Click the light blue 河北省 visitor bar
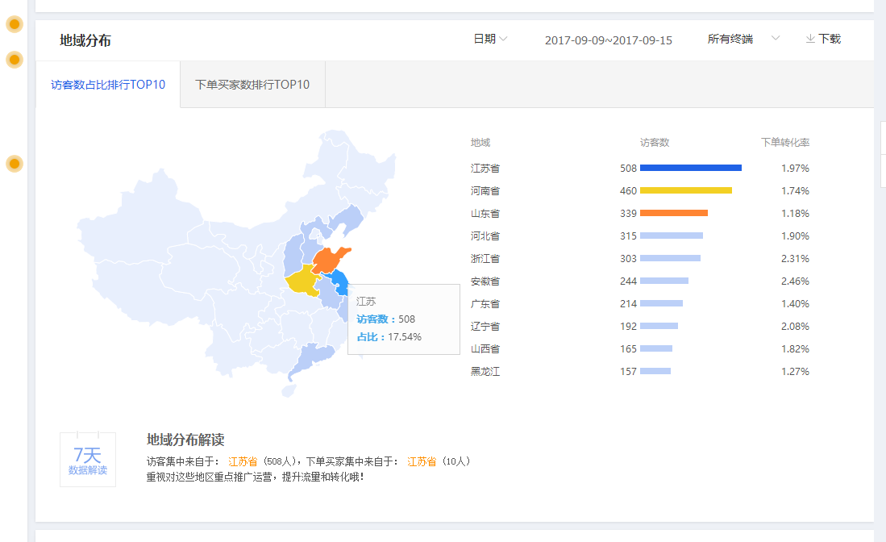 point(672,236)
